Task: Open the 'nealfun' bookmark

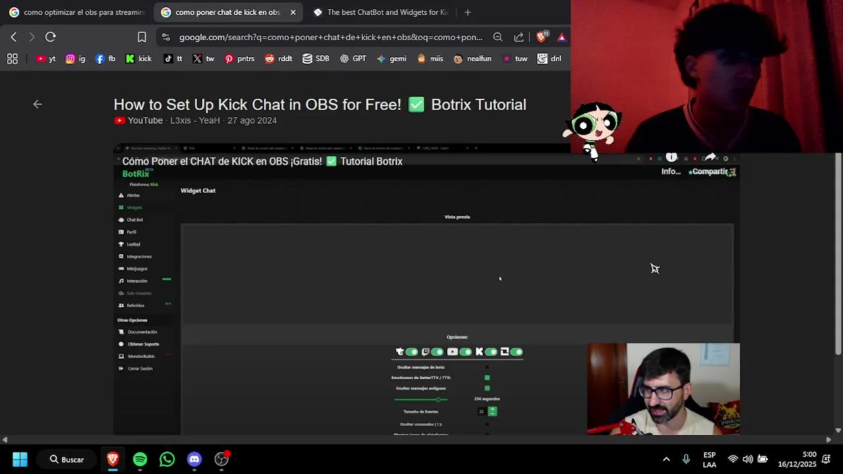Action: [x=472, y=59]
